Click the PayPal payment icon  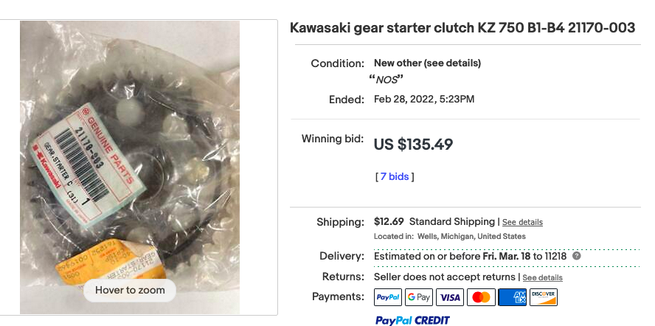(x=388, y=297)
